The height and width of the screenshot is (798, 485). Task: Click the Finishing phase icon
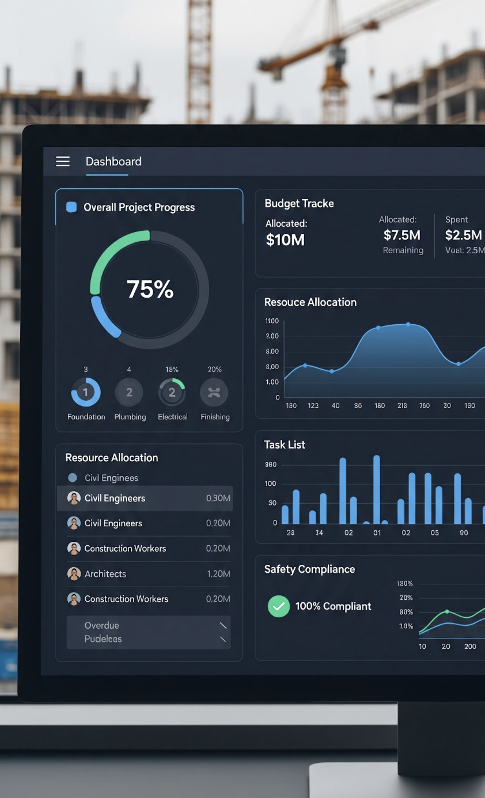coord(214,392)
